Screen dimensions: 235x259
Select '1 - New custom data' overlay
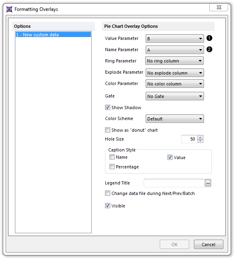coord(53,35)
